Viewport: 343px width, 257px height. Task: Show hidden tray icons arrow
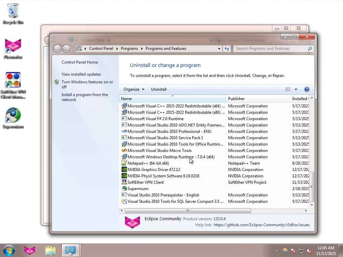point(277,251)
